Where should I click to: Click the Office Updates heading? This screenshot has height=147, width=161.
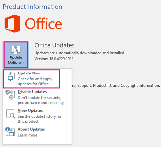pos(55,45)
